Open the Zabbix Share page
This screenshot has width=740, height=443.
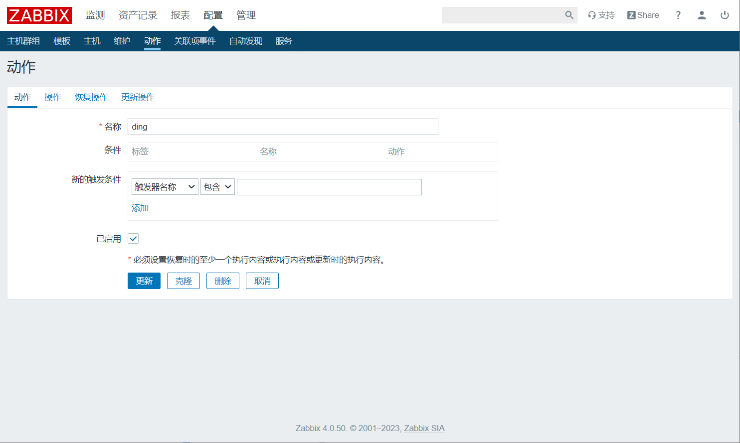tap(643, 15)
